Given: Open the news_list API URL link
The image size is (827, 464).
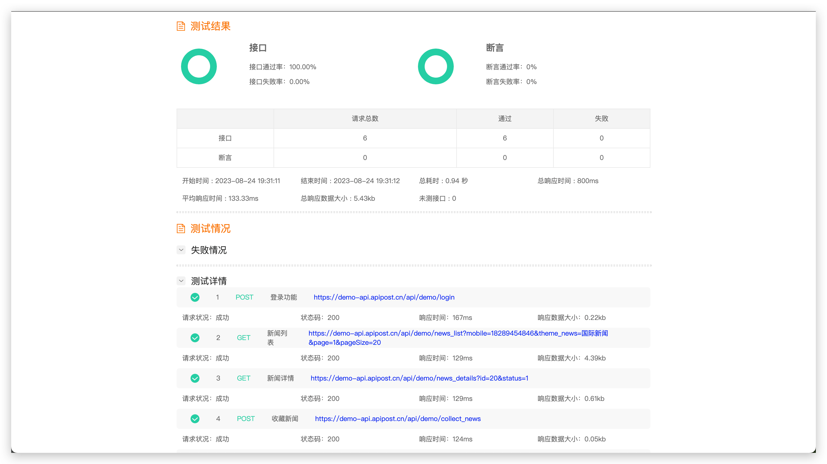Looking at the screenshot, I should 458,333.
